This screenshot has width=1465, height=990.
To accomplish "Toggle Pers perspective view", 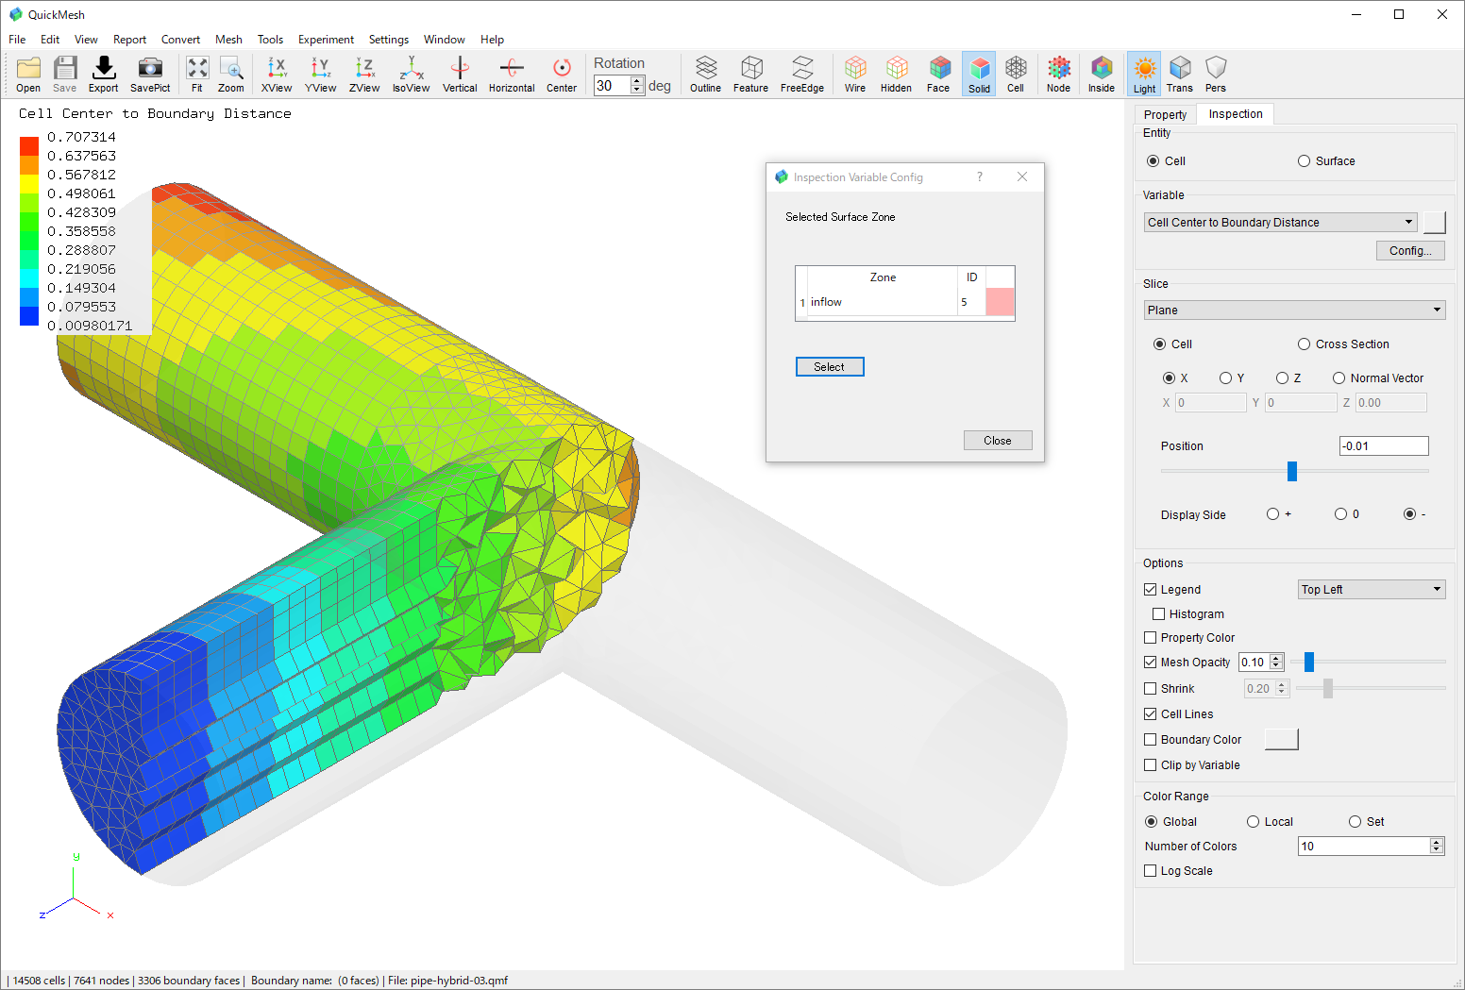I will point(1216,74).
